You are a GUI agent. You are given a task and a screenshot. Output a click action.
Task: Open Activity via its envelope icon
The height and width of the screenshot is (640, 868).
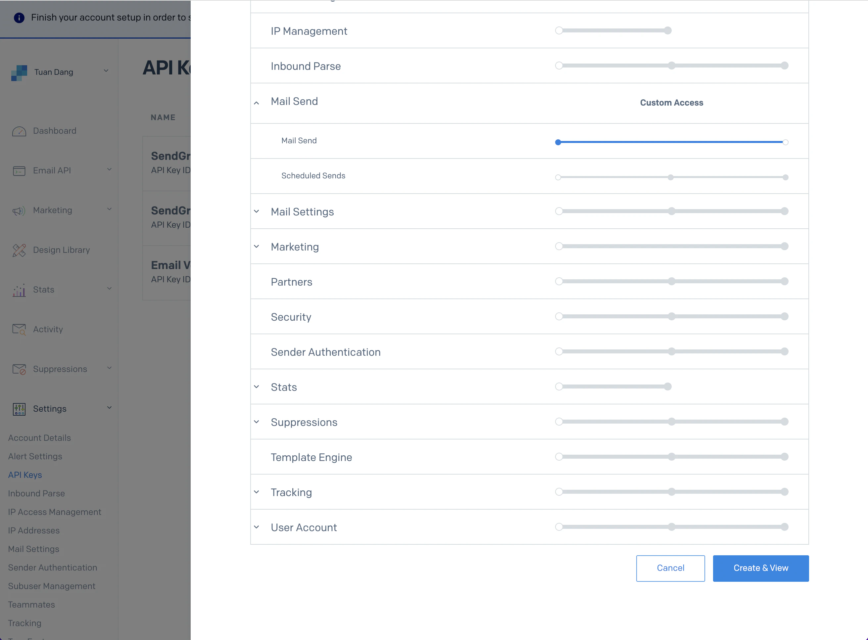coord(19,329)
